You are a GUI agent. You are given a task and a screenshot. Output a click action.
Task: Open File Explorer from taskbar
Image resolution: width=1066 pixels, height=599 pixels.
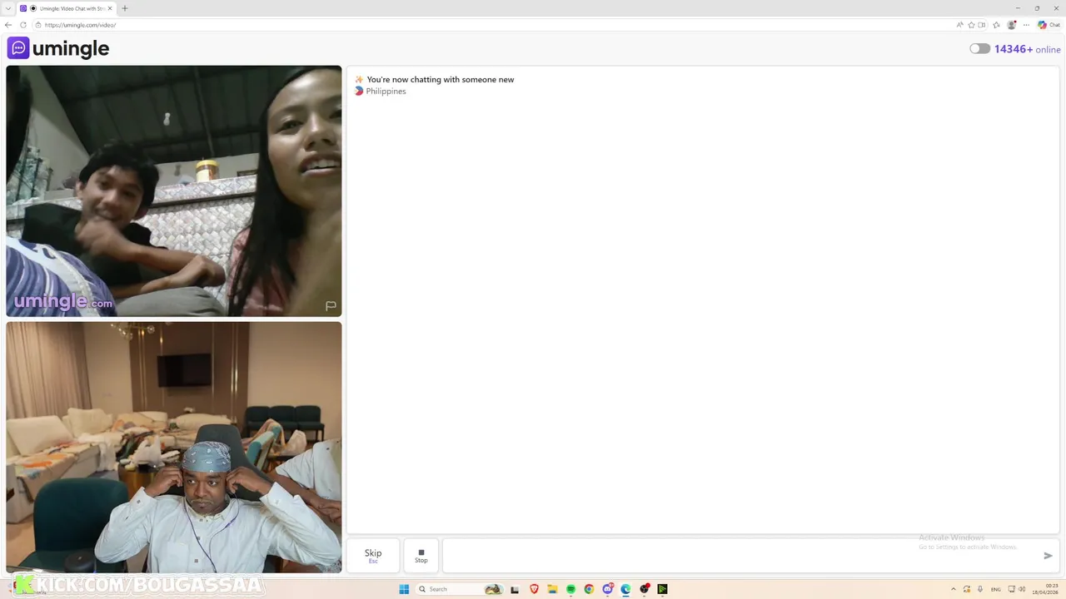click(x=552, y=589)
